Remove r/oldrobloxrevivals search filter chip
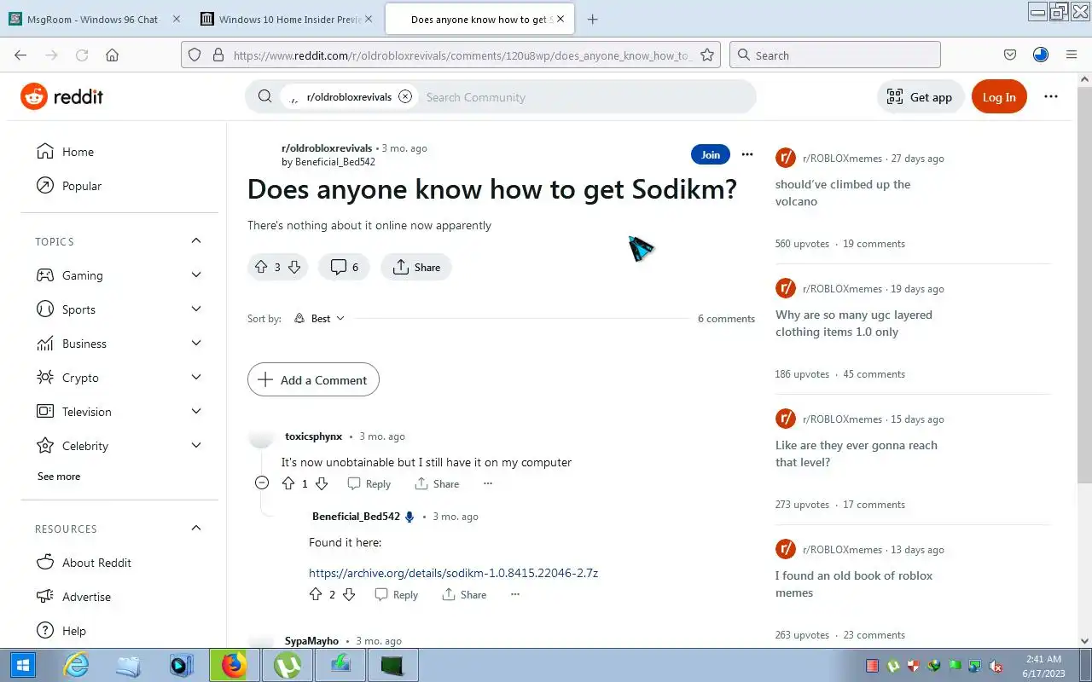Viewport: 1092px width, 682px height. click(405, 96)
